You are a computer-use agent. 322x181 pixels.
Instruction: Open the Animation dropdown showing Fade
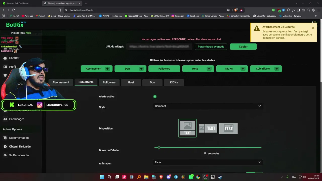click(x=208, y=162)
